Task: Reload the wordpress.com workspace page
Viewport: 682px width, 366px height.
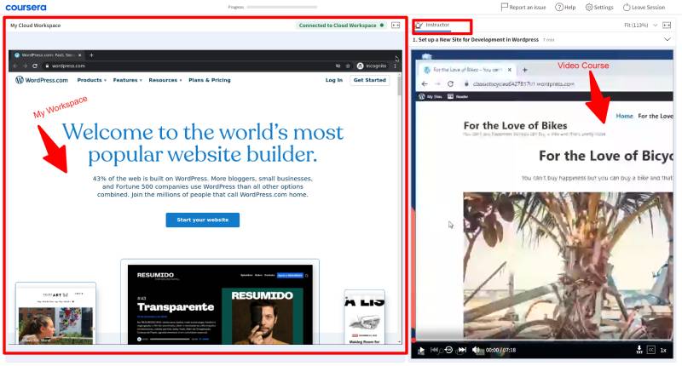Action: tap(35, 66)
